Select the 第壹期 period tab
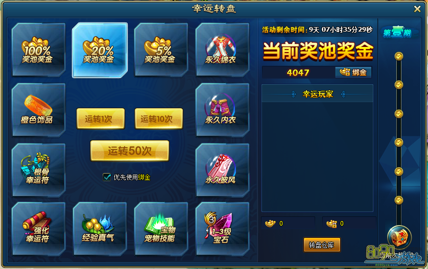This screenshot has height=269, width=428. [398, 33]
